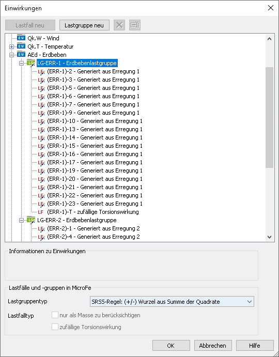This screenshot has height=357, width=279.
Task: Click the Abbrechen button
Action: [x=213, y=346]
